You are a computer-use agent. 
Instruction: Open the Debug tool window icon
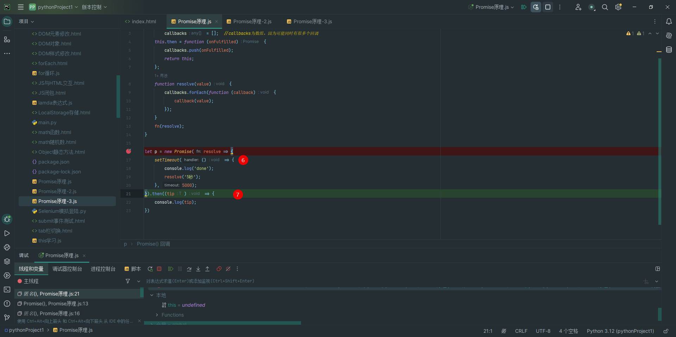7,219
